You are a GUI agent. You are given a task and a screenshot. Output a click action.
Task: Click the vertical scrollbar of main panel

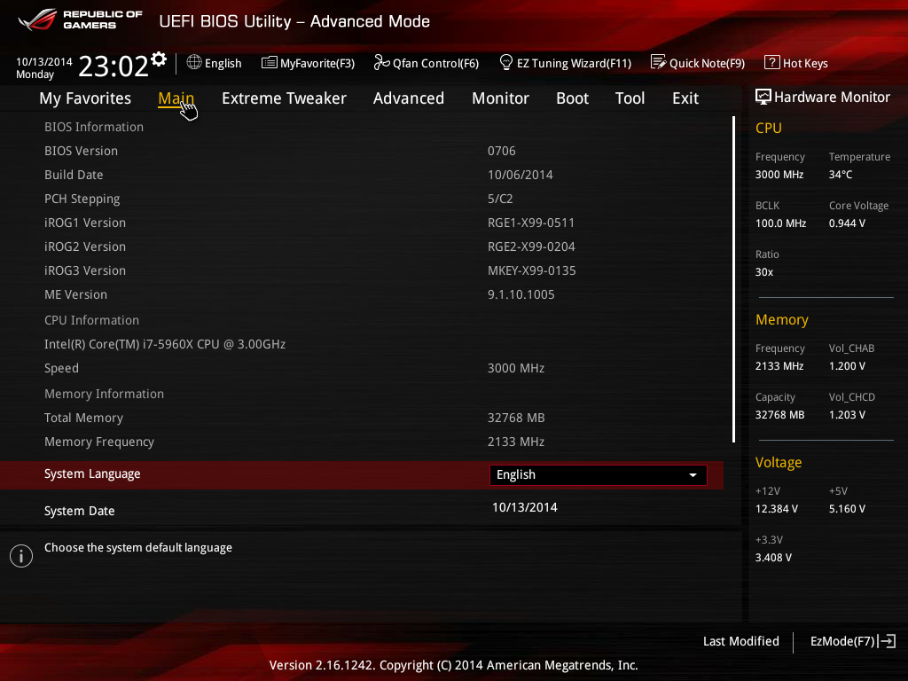733,279
